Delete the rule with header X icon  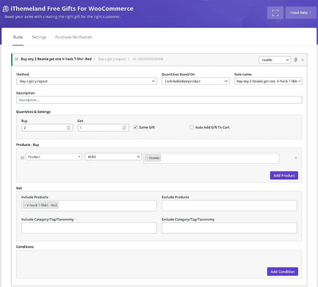[302, 60]
